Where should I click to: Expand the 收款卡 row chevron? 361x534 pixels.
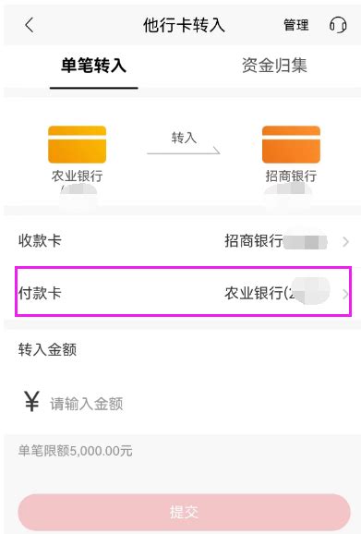[345, 241]
